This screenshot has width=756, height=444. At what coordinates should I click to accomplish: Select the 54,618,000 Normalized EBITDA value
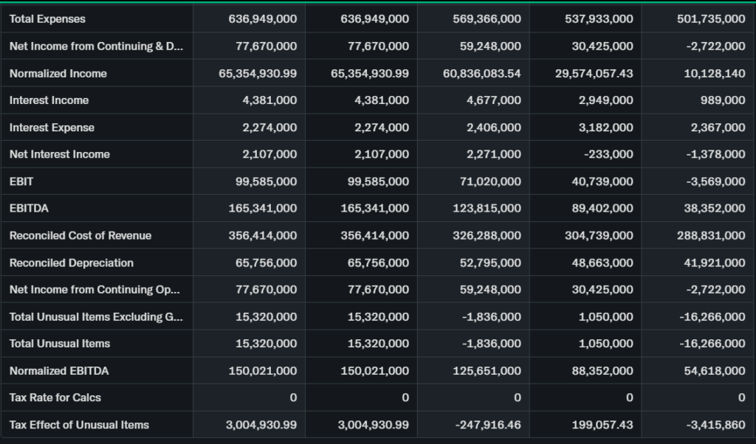(714, 371)
